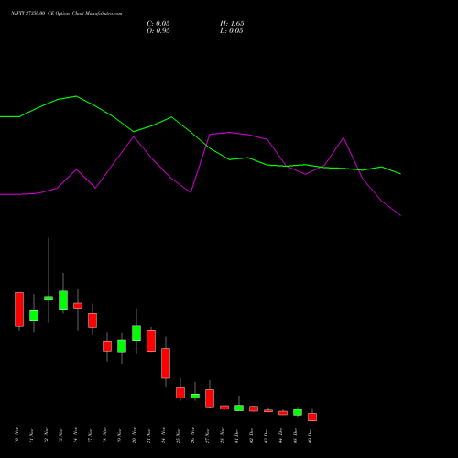Click the 17 Nov date label
Screen dimensions: 458x458
coord(90,435)
